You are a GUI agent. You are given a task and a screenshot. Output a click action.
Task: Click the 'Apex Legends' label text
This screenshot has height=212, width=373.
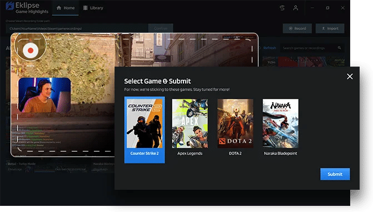pyautogui.click(x=190, y=153)
